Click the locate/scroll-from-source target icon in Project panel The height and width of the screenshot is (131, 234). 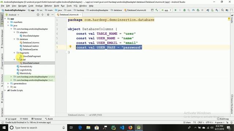pyautogui.click(x=38, y=15)
